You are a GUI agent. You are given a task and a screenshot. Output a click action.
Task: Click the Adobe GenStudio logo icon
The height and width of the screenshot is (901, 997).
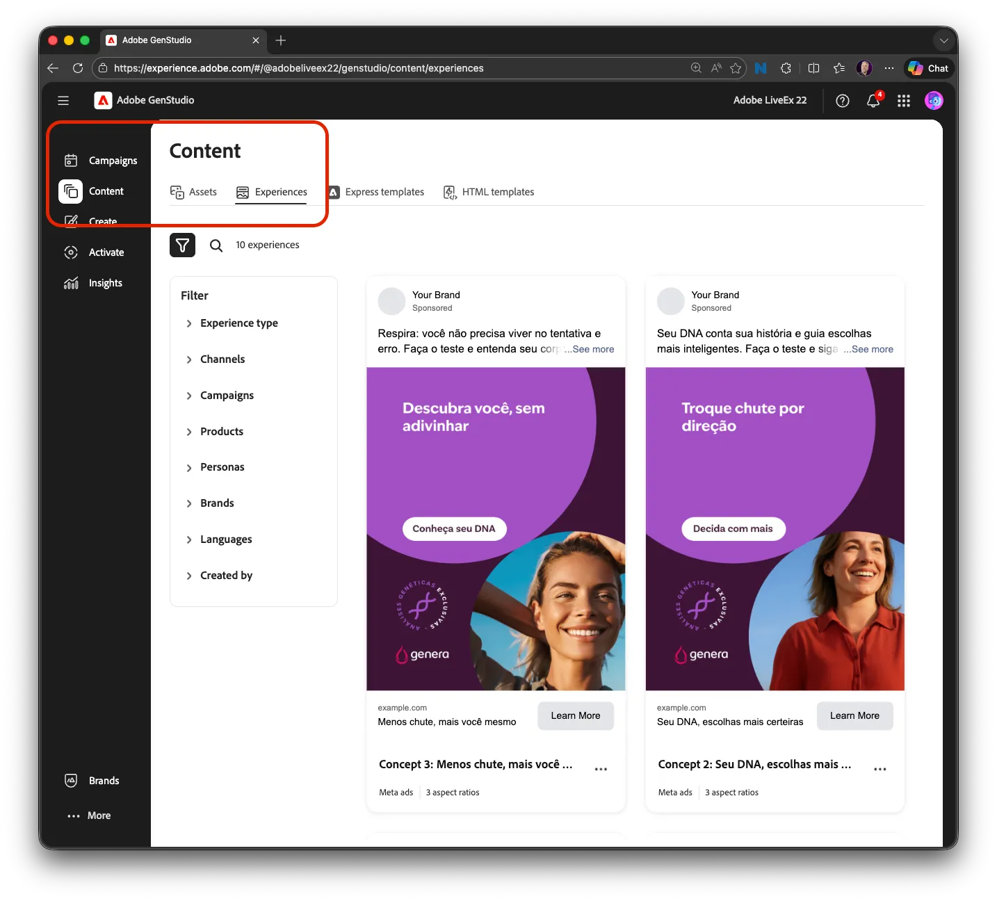pyautogui.click(x=103, y=100)
